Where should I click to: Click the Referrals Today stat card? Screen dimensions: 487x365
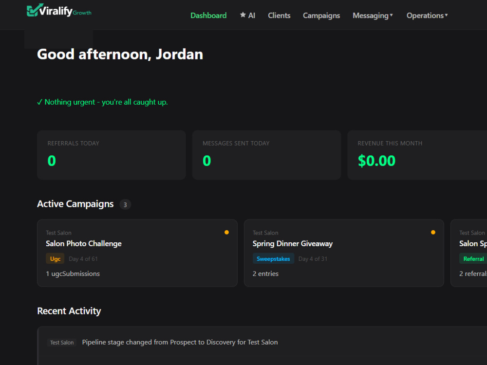pos(111,155)
